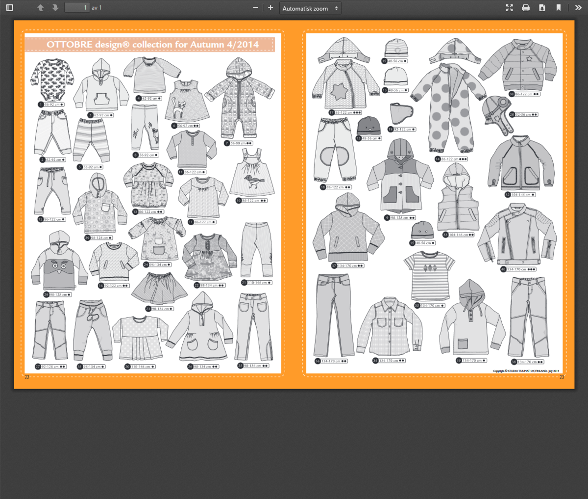Screen dimensions: 588x499
Task: Click the biker jacket illustration
Action: [x=517, y=236]
